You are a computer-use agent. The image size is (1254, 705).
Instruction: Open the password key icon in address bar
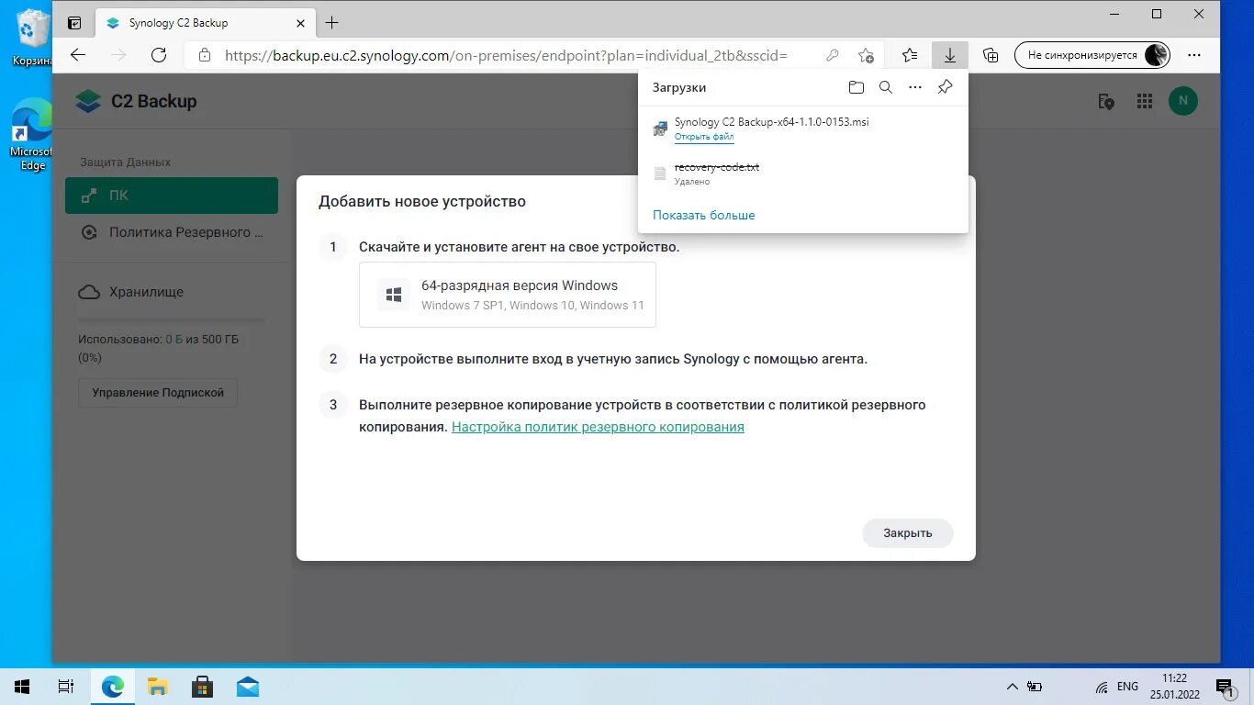832,55
